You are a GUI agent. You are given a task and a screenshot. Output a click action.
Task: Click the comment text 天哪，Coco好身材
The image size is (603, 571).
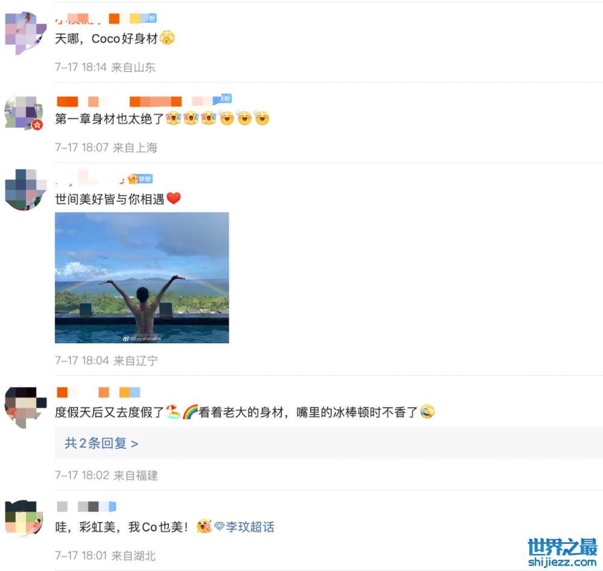107,39
